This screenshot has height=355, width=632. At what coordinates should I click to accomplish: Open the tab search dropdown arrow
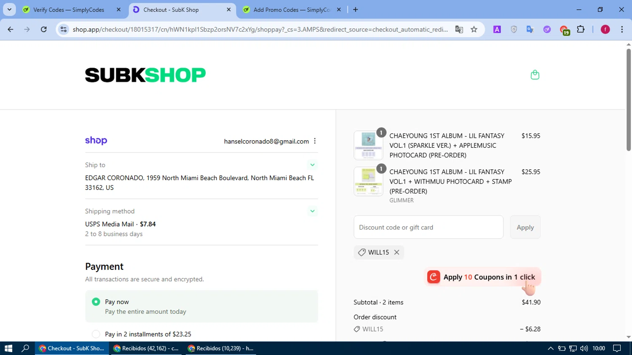click(x=9, y=10)
